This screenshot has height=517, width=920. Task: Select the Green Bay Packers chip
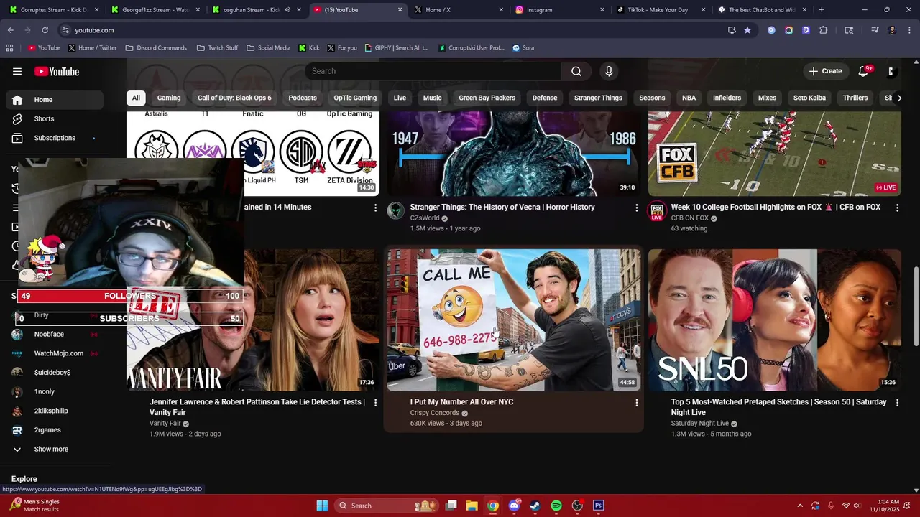[x=487, y=98]
